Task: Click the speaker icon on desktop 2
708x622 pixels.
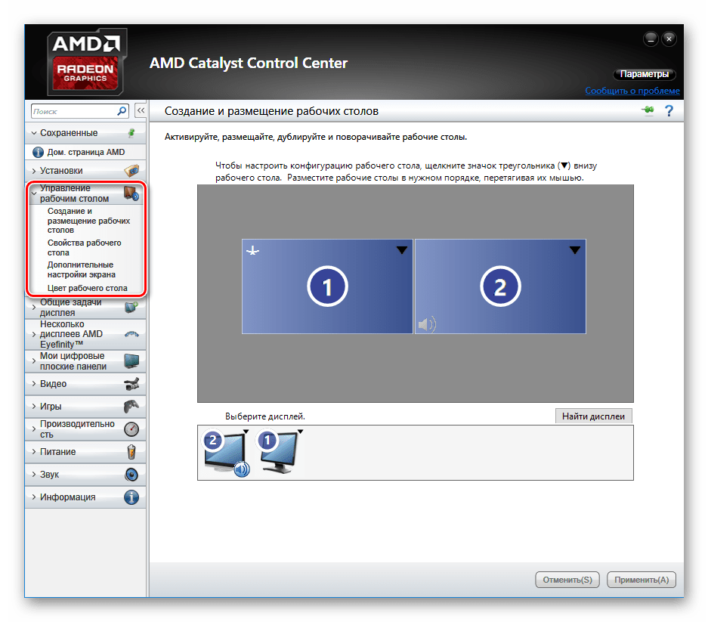Action: 427,324
